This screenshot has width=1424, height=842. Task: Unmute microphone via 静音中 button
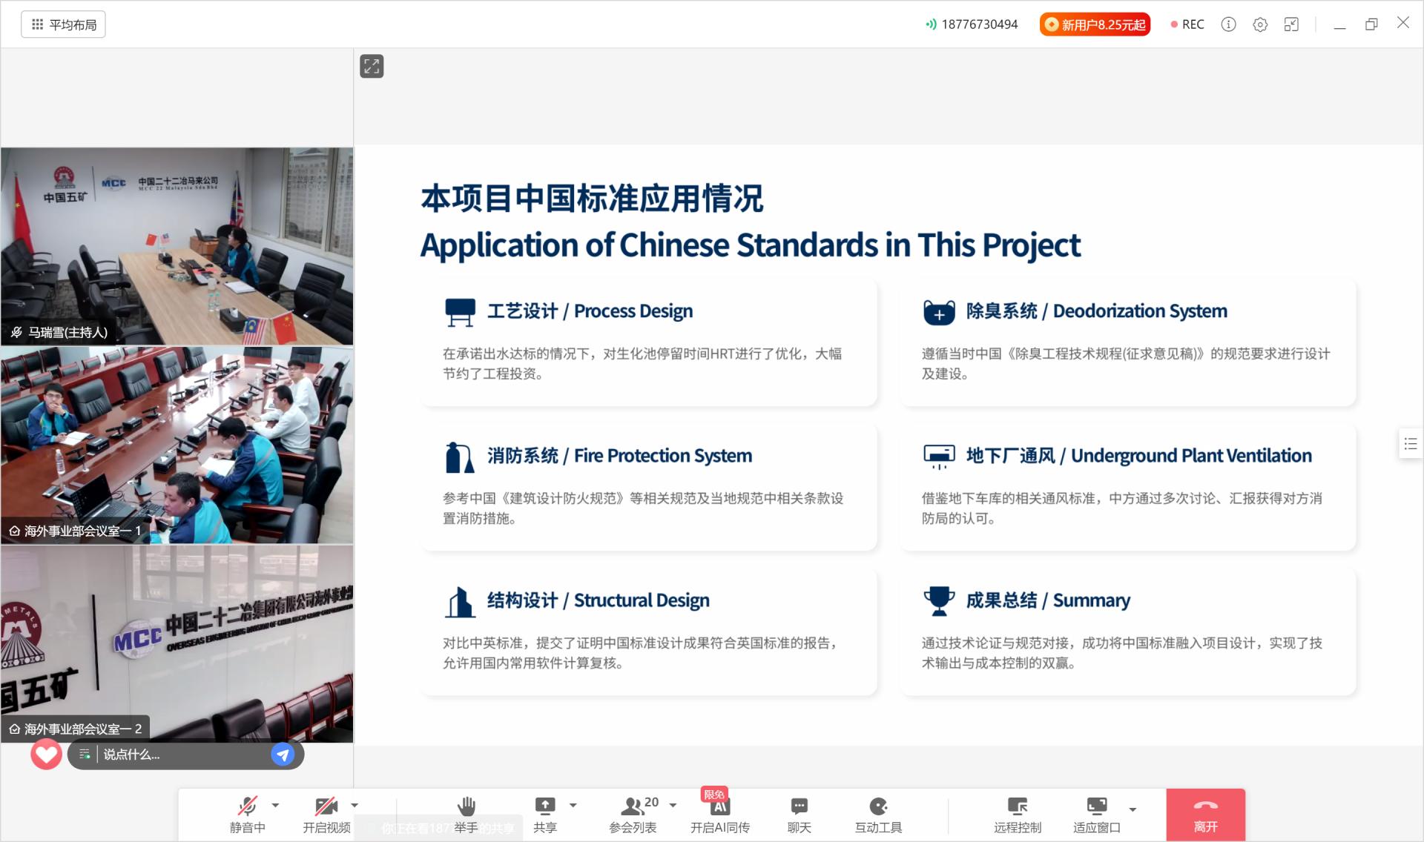(x=248, y=813)
